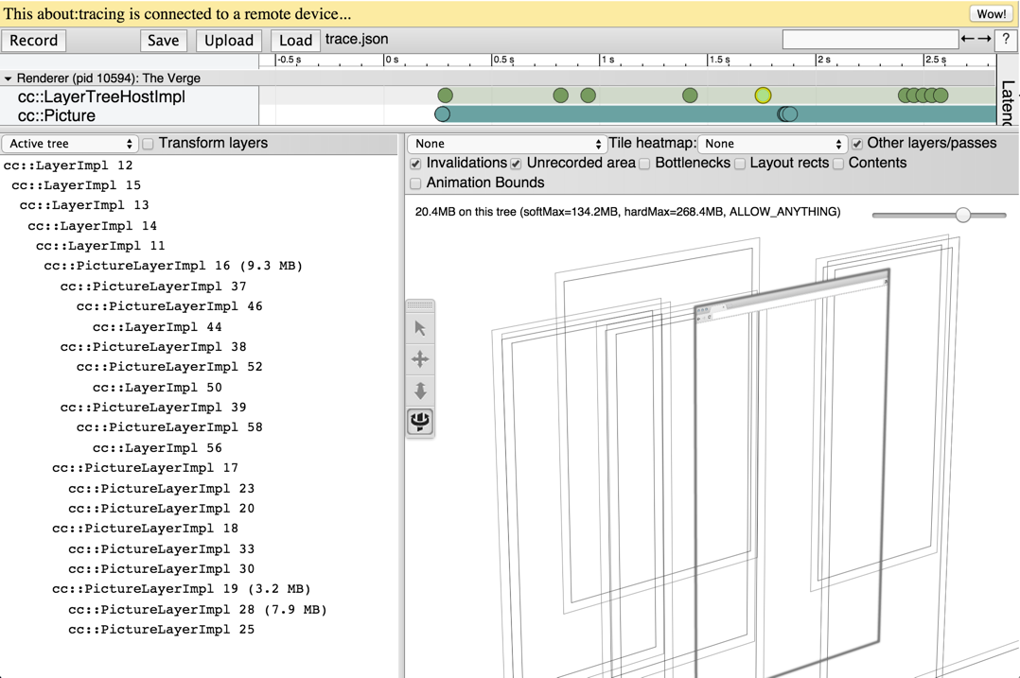The image size is (1020, 678).
Task: Enable the Transform layers checkbox
Action: [x=149, y=144]
